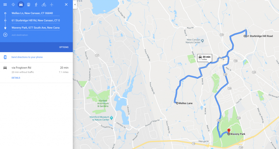Screen dimensions: 279x149
Task: Edit Welles Ln starting point field
Action: click(x=36, y=13)
